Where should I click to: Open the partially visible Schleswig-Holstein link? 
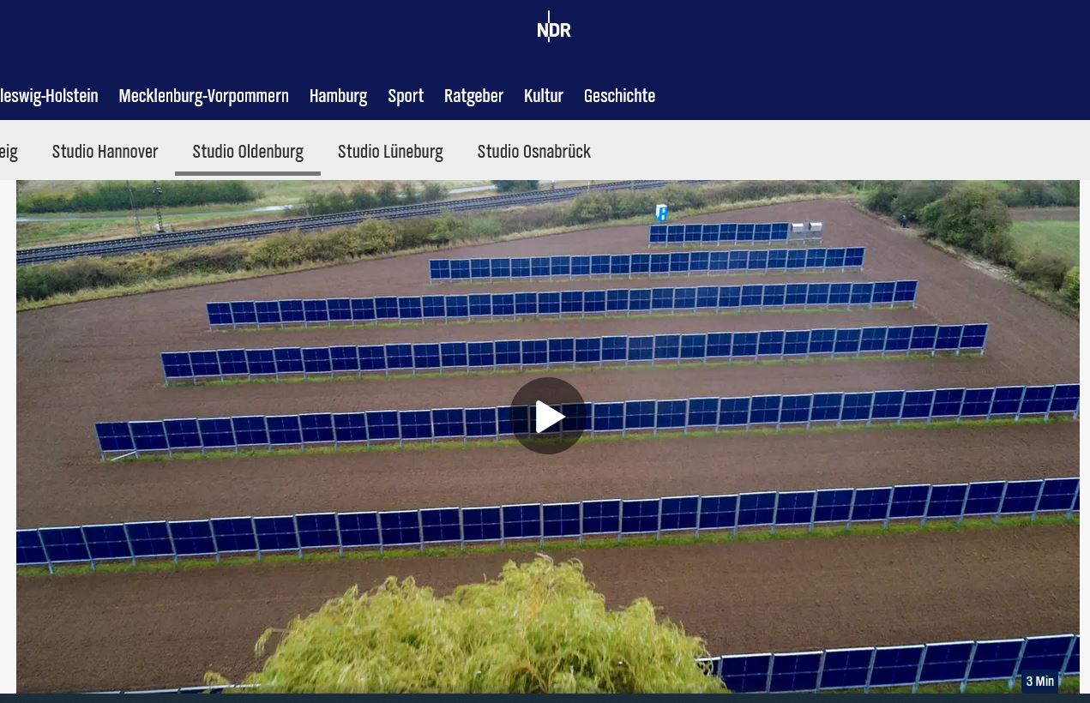point(49,96)
